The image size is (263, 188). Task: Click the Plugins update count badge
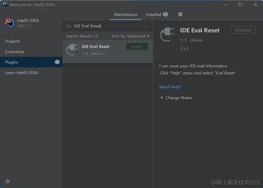click(57, 62)
